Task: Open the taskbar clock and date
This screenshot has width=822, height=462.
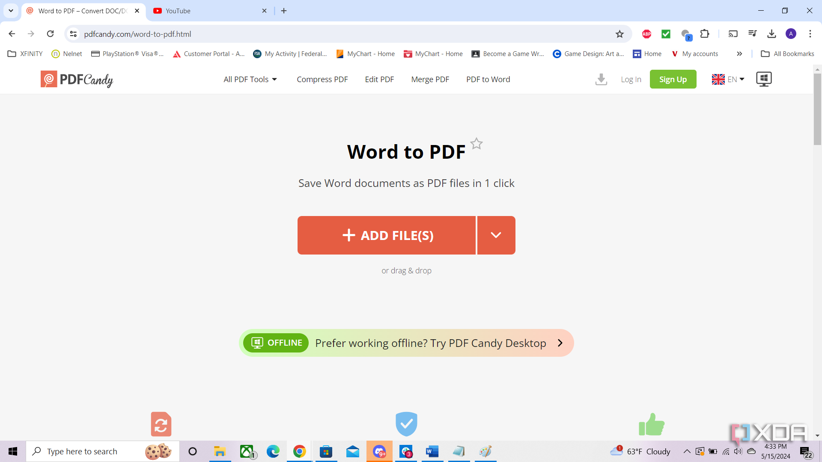Action: point(775,451)
